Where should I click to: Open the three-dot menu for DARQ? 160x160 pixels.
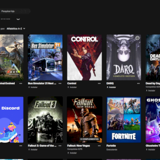coord(138,84)
